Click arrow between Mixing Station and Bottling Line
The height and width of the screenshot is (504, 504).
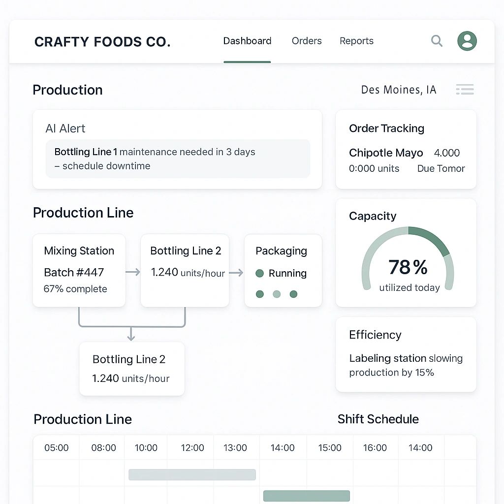(x=133, y=272)
